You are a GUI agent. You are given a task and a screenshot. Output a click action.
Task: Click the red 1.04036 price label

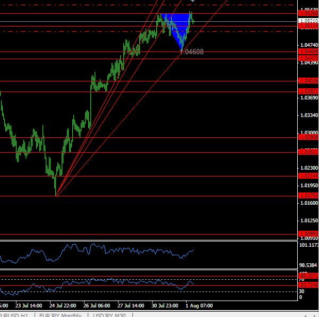(x=308, y=81)
